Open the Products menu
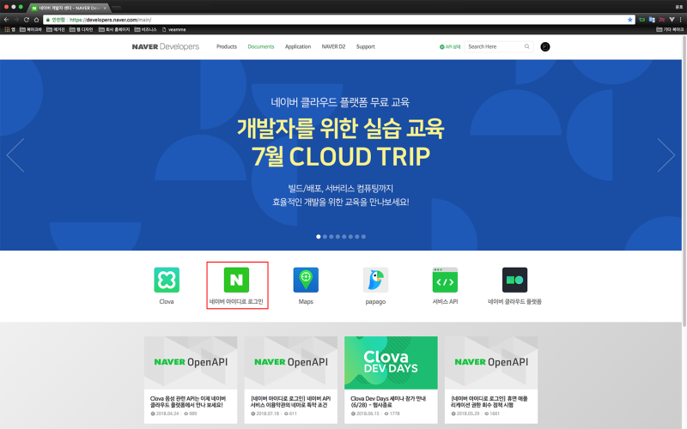 [227, 46]
